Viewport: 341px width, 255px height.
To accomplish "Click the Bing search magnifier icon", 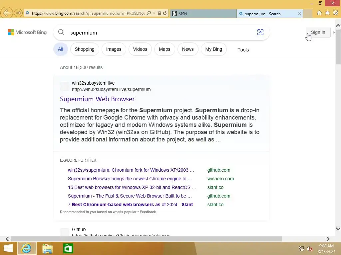I will tap(61, 32).
